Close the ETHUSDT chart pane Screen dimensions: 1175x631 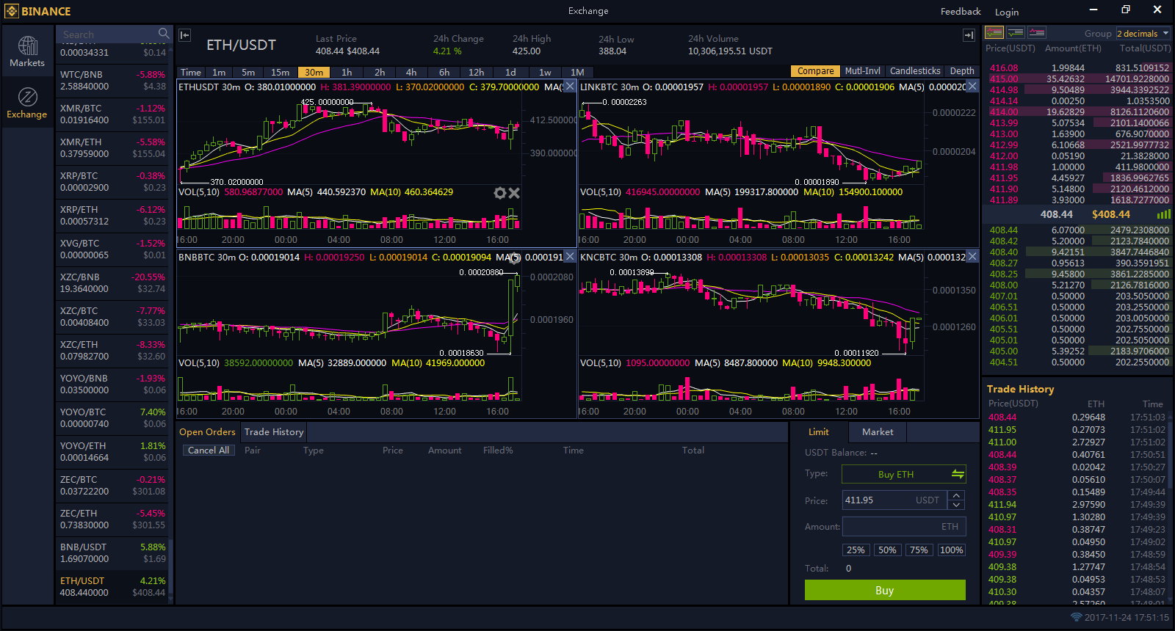[570, 87]
